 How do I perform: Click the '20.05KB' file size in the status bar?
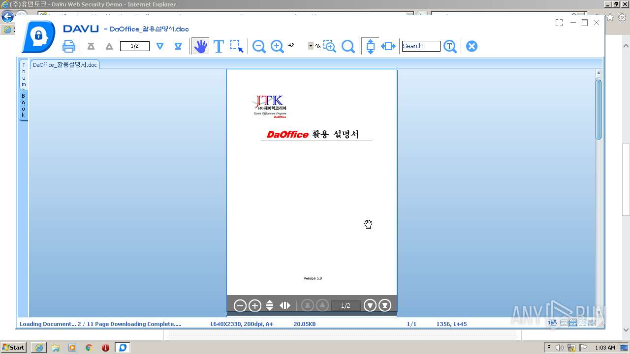tap(305, 324)
